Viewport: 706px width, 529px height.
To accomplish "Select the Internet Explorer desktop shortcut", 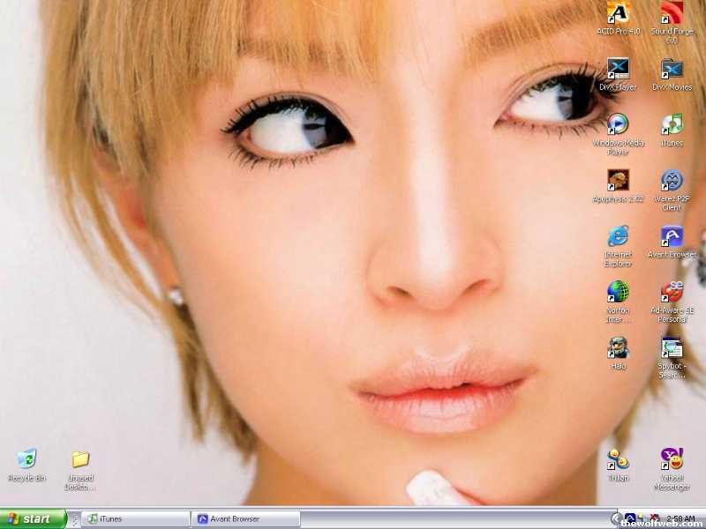I will (618, 236).
